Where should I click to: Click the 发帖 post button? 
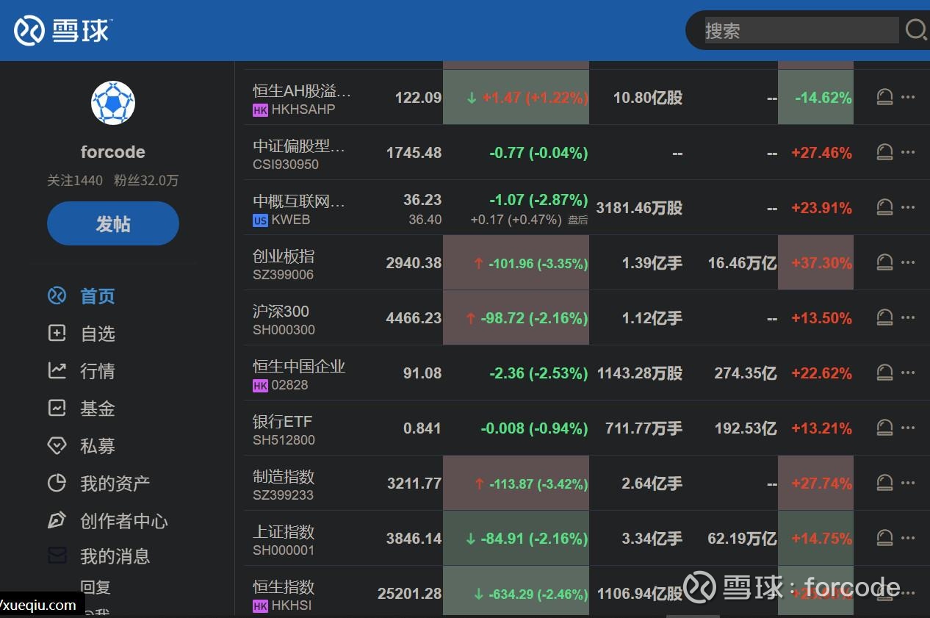(113, 223)
